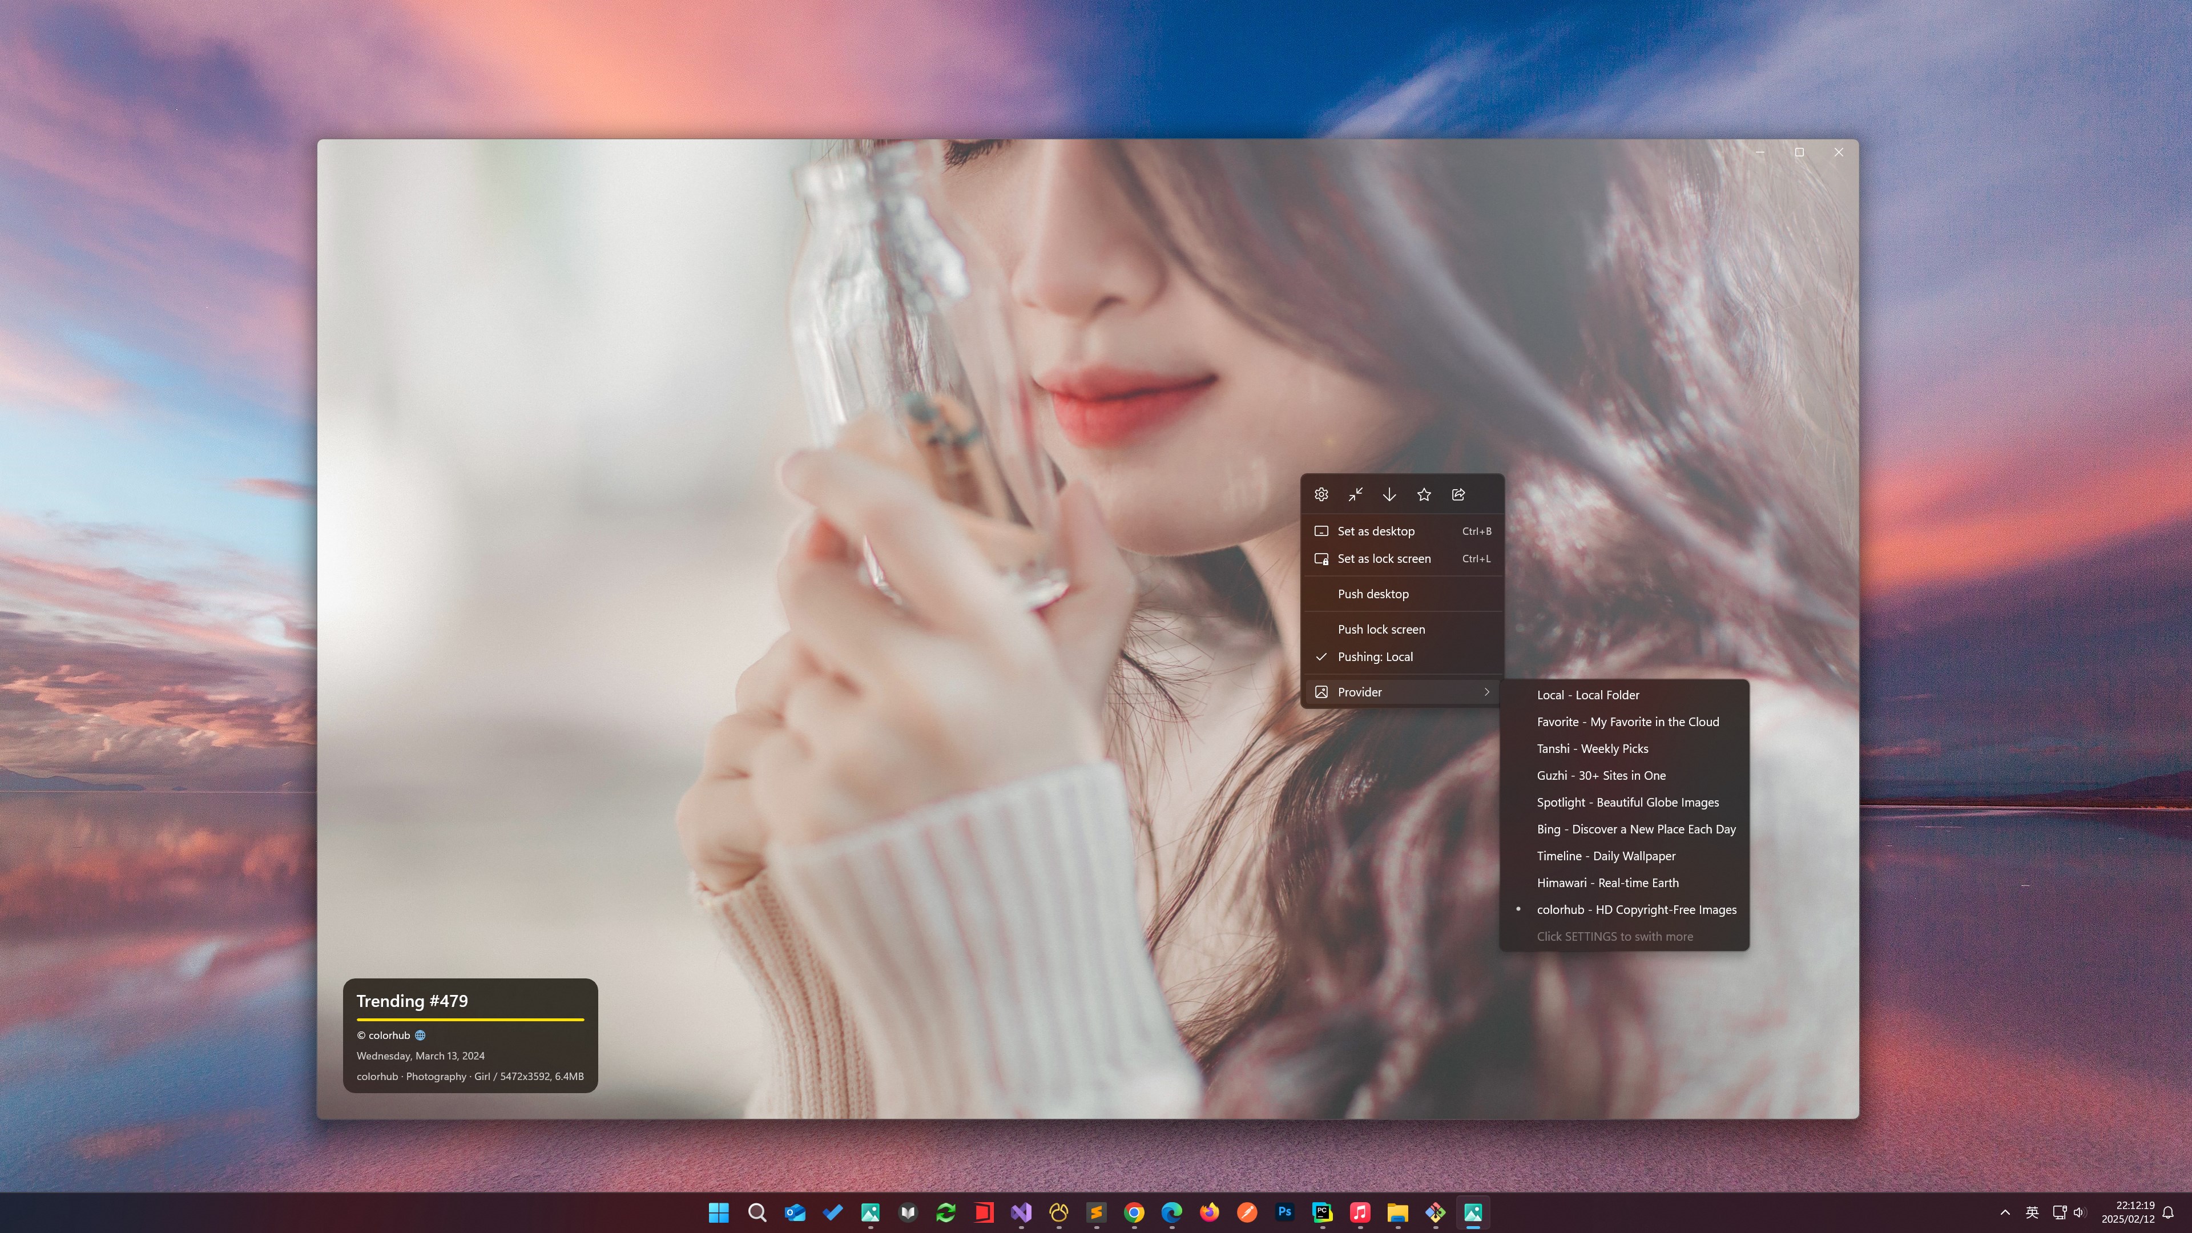Click the shrink/collapse arrows icon

(1356, 494)
